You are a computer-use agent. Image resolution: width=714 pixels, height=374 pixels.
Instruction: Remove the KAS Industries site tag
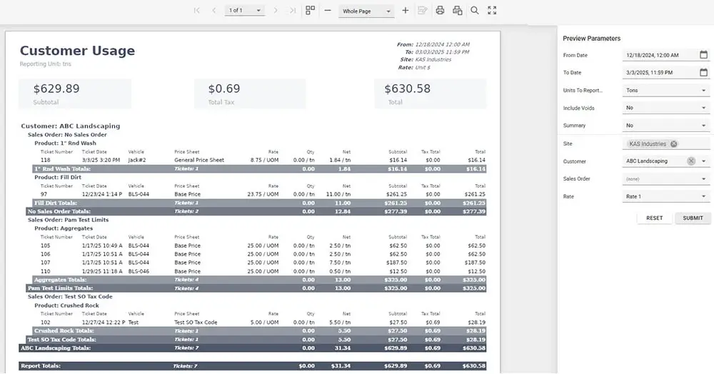(673, 143)
